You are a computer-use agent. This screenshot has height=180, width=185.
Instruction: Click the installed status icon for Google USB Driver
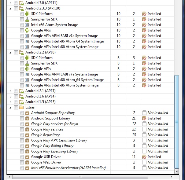pos(144,157)
